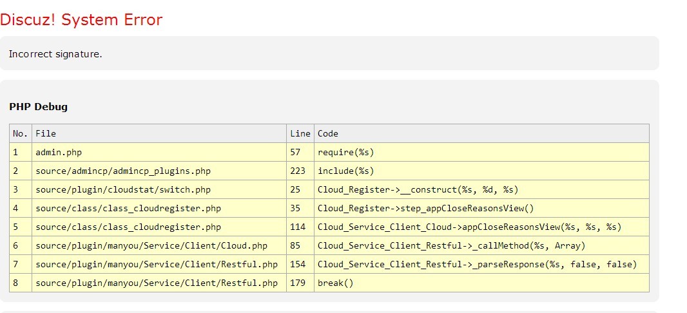Select the source/admincp/admincp_plugins.php file cell

(123, 171)
